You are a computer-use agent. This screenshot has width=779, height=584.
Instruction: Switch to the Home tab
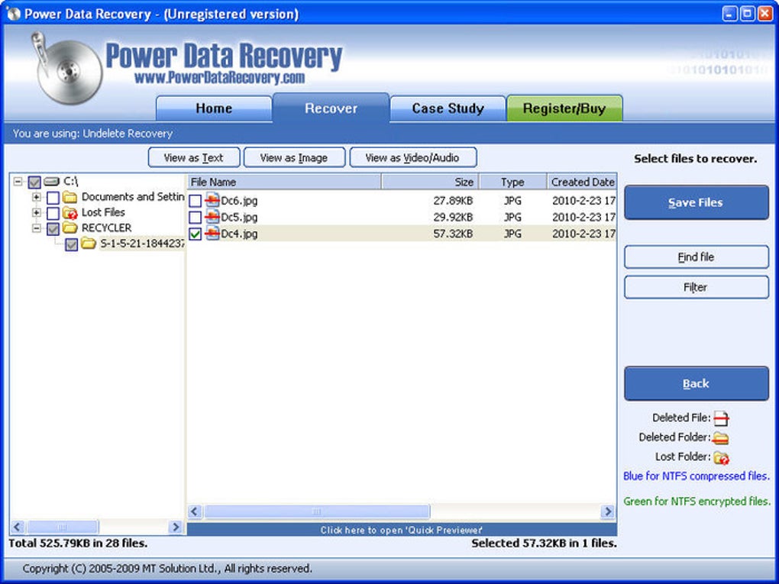point(214,108)
